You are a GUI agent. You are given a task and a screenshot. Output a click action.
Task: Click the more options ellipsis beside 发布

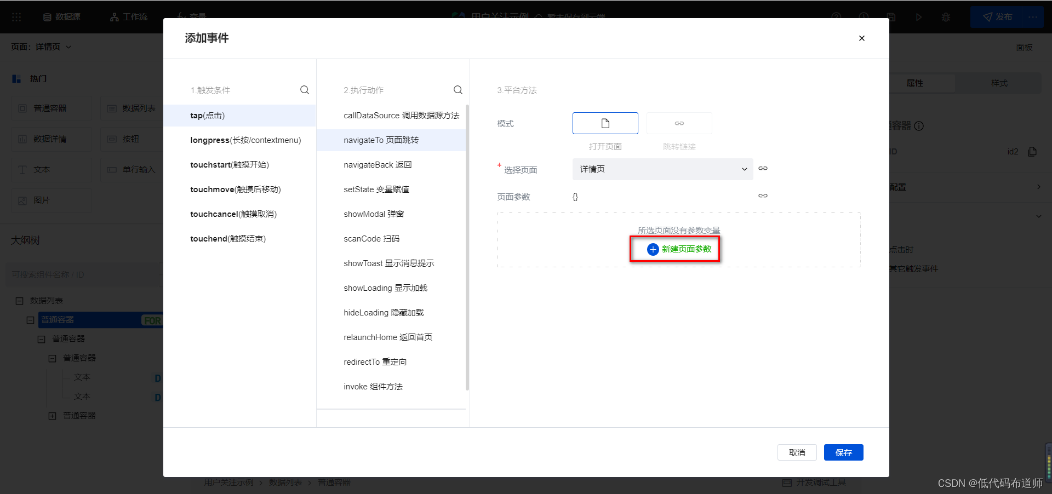point(1033,17)
